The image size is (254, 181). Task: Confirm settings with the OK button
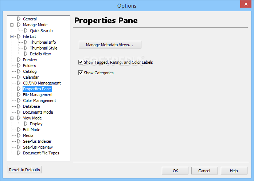175,171
